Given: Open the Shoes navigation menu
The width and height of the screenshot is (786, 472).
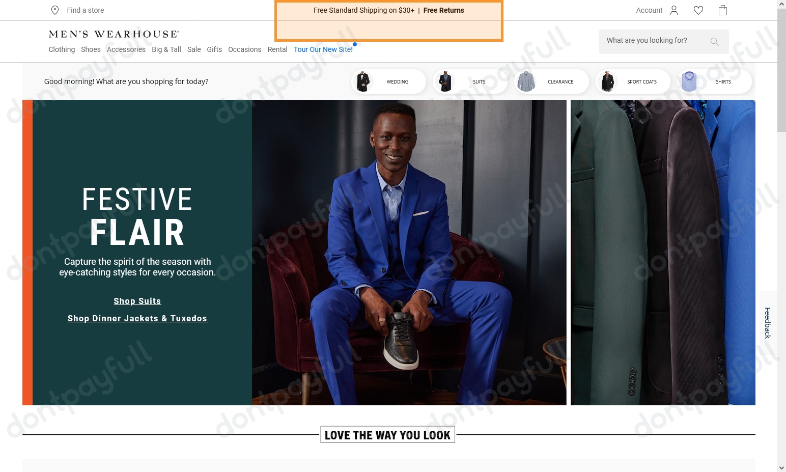Looking at the screenshot, I should [91, 49].
